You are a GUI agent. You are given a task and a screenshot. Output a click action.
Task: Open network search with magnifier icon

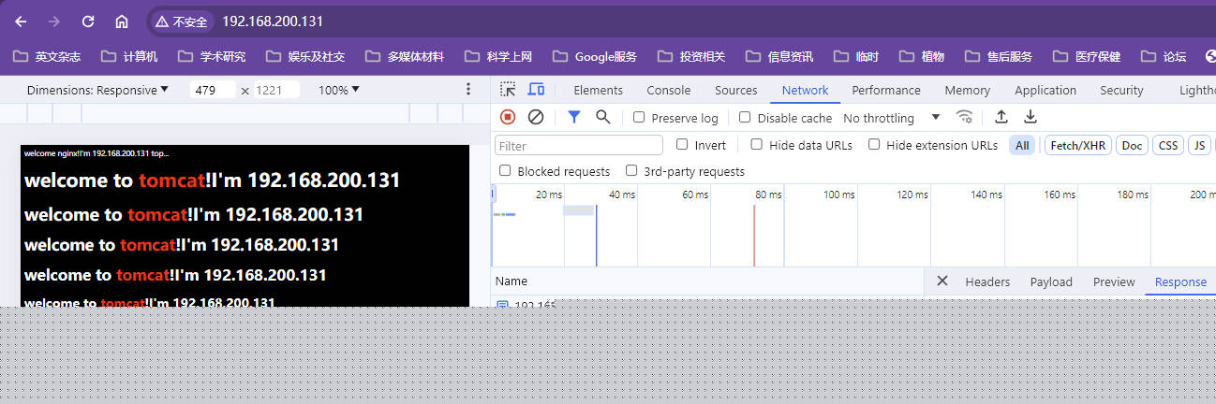[x=602, y=117]
